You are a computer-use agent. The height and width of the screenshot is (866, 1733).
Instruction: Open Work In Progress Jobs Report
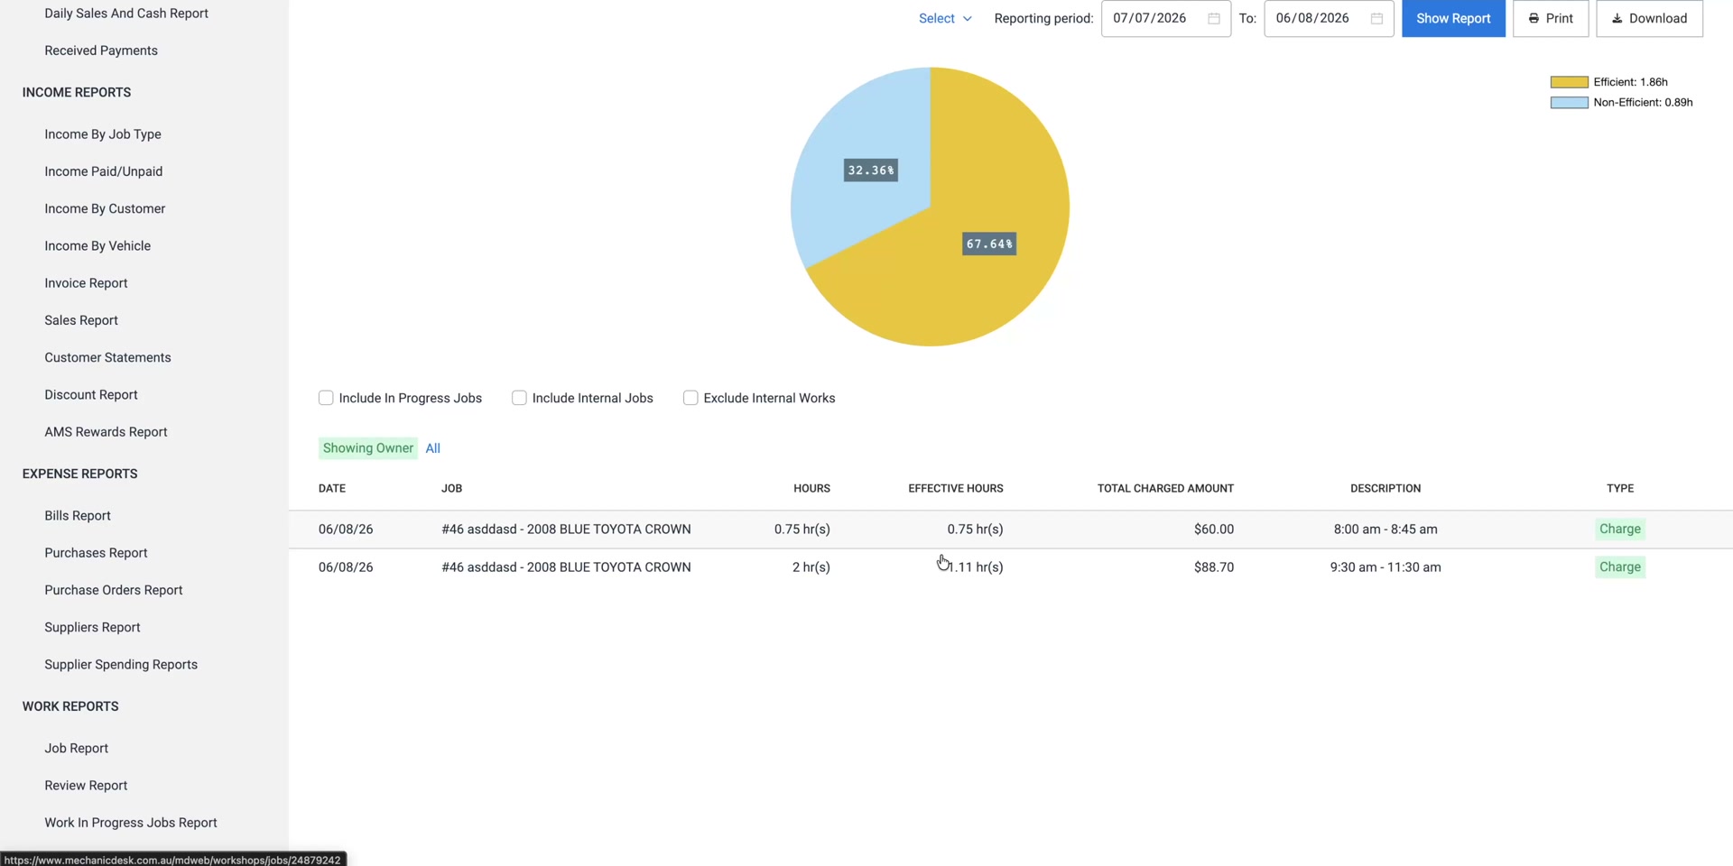[131, 823]
